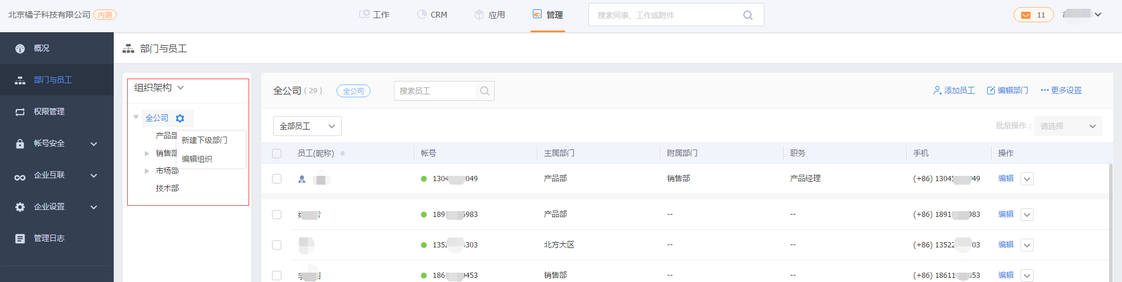Image resolution: width=1122 pixels, height=282 pixels.
Task: Click the 手机 column header
Action: pos(921,154)
